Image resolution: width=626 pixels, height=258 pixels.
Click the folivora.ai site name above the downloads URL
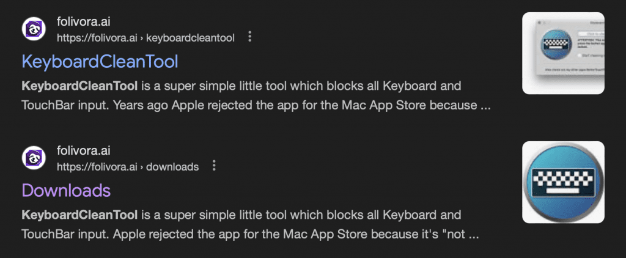83,150
